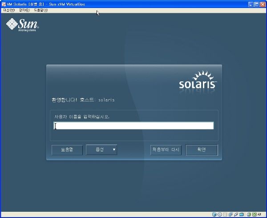Click the 도움말 help button on login panel
The height and width of the screenshot is (218, 267).
67,150
